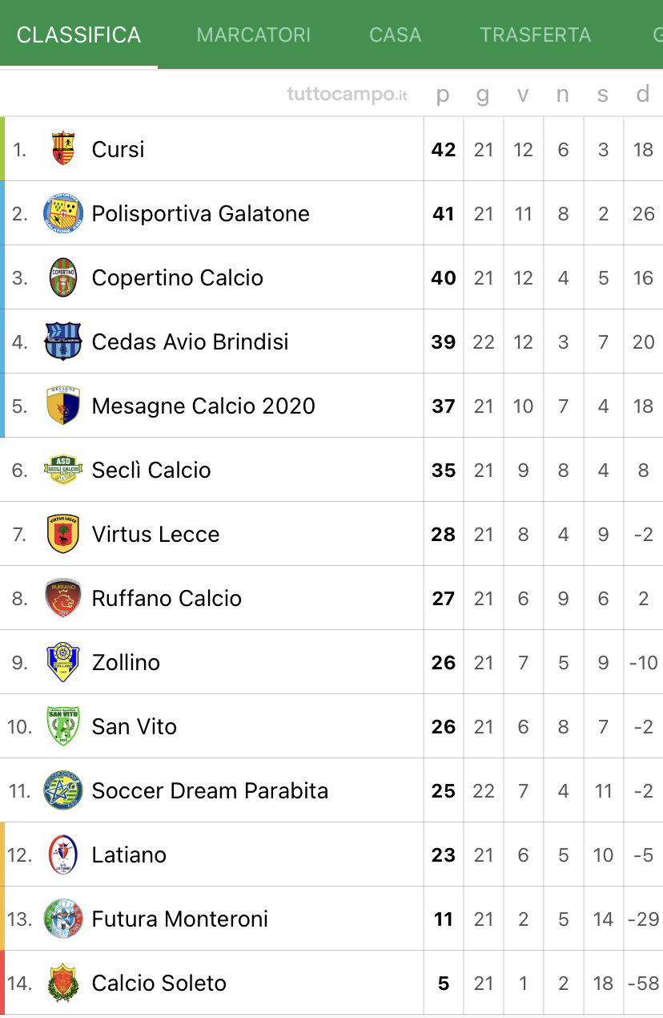Select the TRASFERTA tab
The width and height of the screenshot is (663, 1018).
(536, 35)
